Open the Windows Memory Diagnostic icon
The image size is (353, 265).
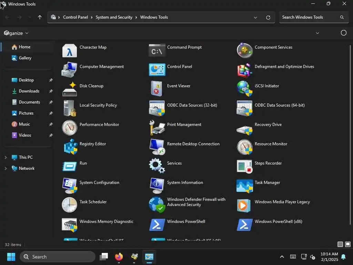69,225
